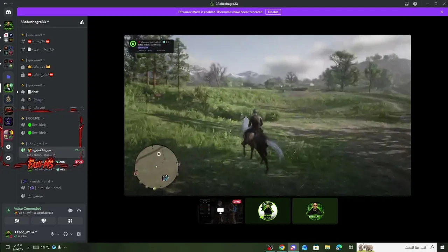
Task: Toggle screen sharing in voice panel
Action: [43, 221]
